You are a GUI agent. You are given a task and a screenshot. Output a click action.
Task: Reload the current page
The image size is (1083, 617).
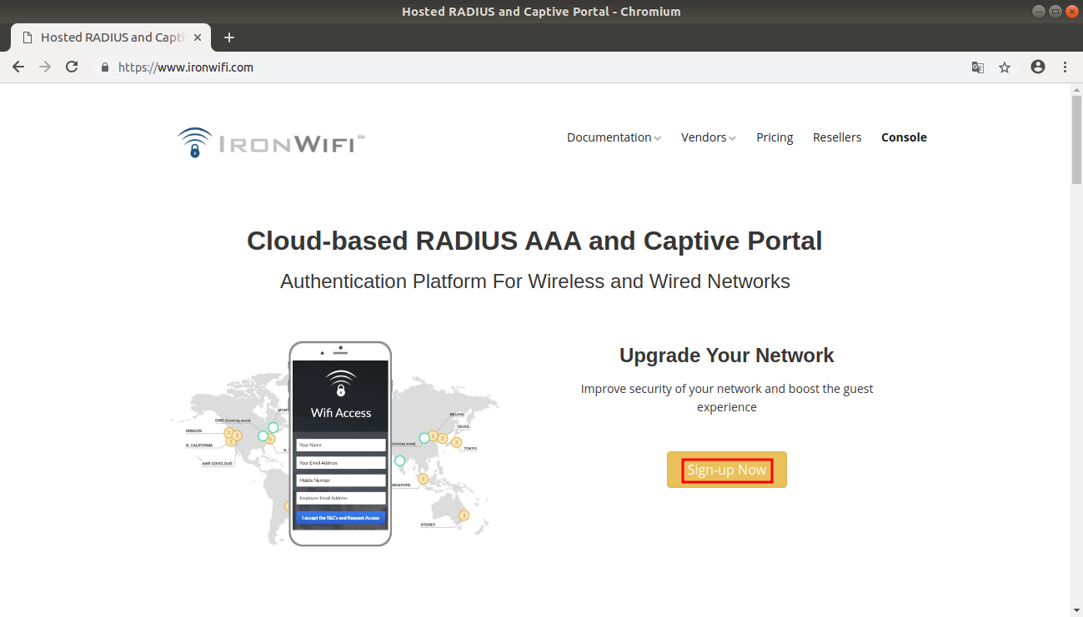click(72, 67)
